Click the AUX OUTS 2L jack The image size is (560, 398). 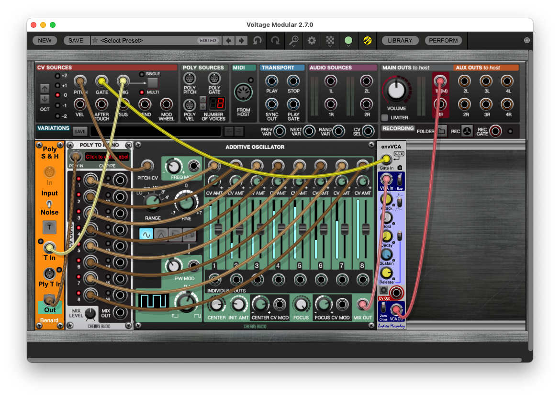pyautogui.click(x=464, y=81)
